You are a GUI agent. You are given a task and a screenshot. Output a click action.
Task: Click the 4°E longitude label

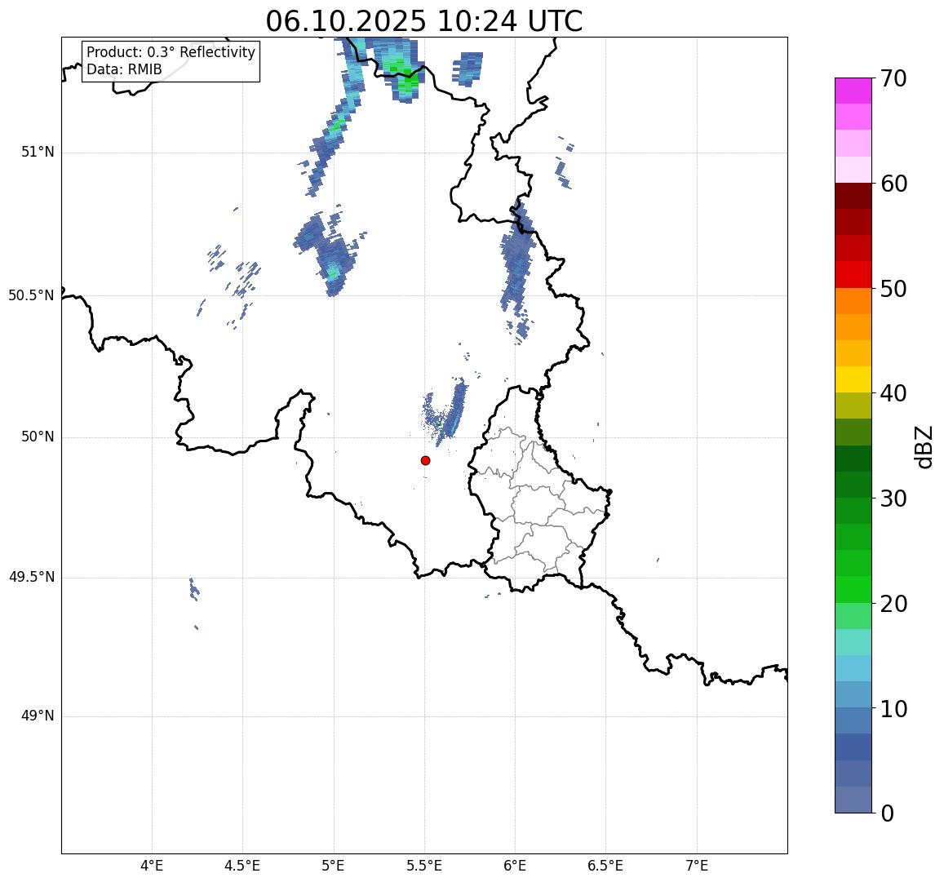(x=153, y=866)
